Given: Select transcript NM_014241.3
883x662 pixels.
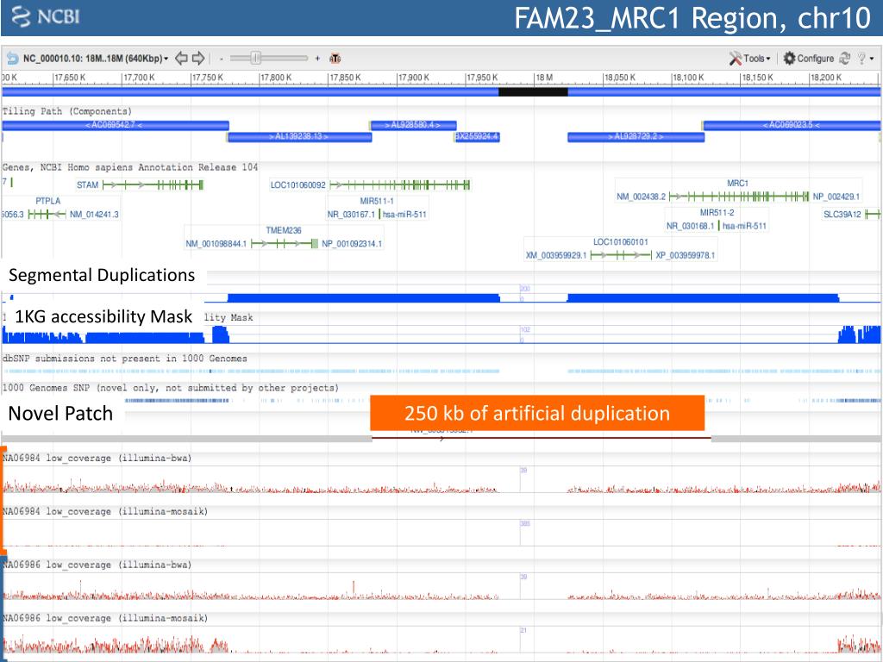Looking at the screenshot, I should coord(94,214).
